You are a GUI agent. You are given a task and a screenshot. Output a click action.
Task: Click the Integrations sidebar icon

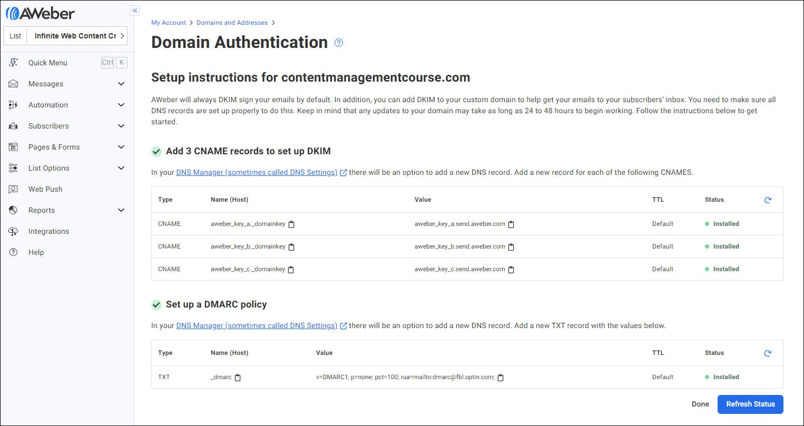(x=14, y=231)
